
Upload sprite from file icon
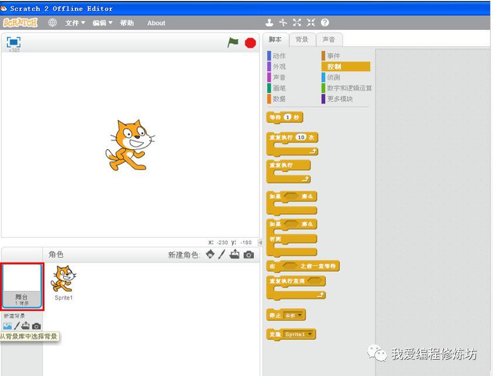235,254
